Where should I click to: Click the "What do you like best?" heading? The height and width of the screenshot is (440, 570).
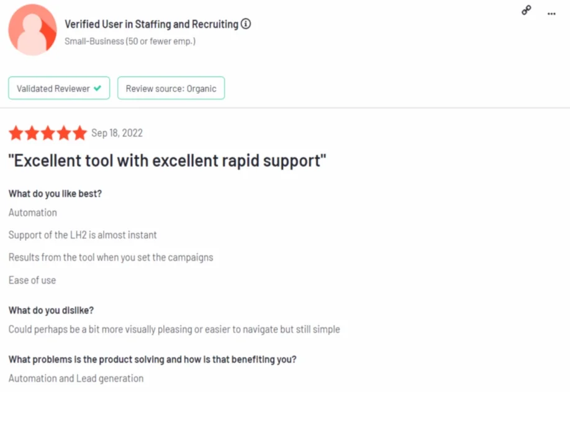(55, 194)
